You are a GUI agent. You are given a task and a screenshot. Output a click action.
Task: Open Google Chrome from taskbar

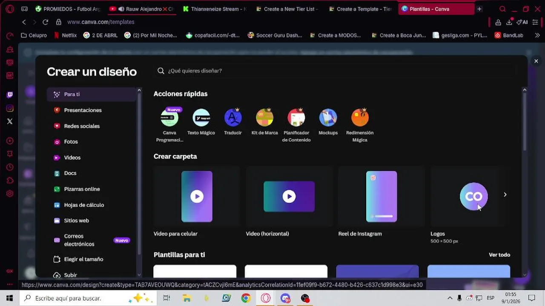point(246,298)
